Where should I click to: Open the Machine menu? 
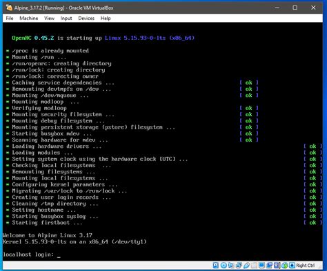(29, 18)
